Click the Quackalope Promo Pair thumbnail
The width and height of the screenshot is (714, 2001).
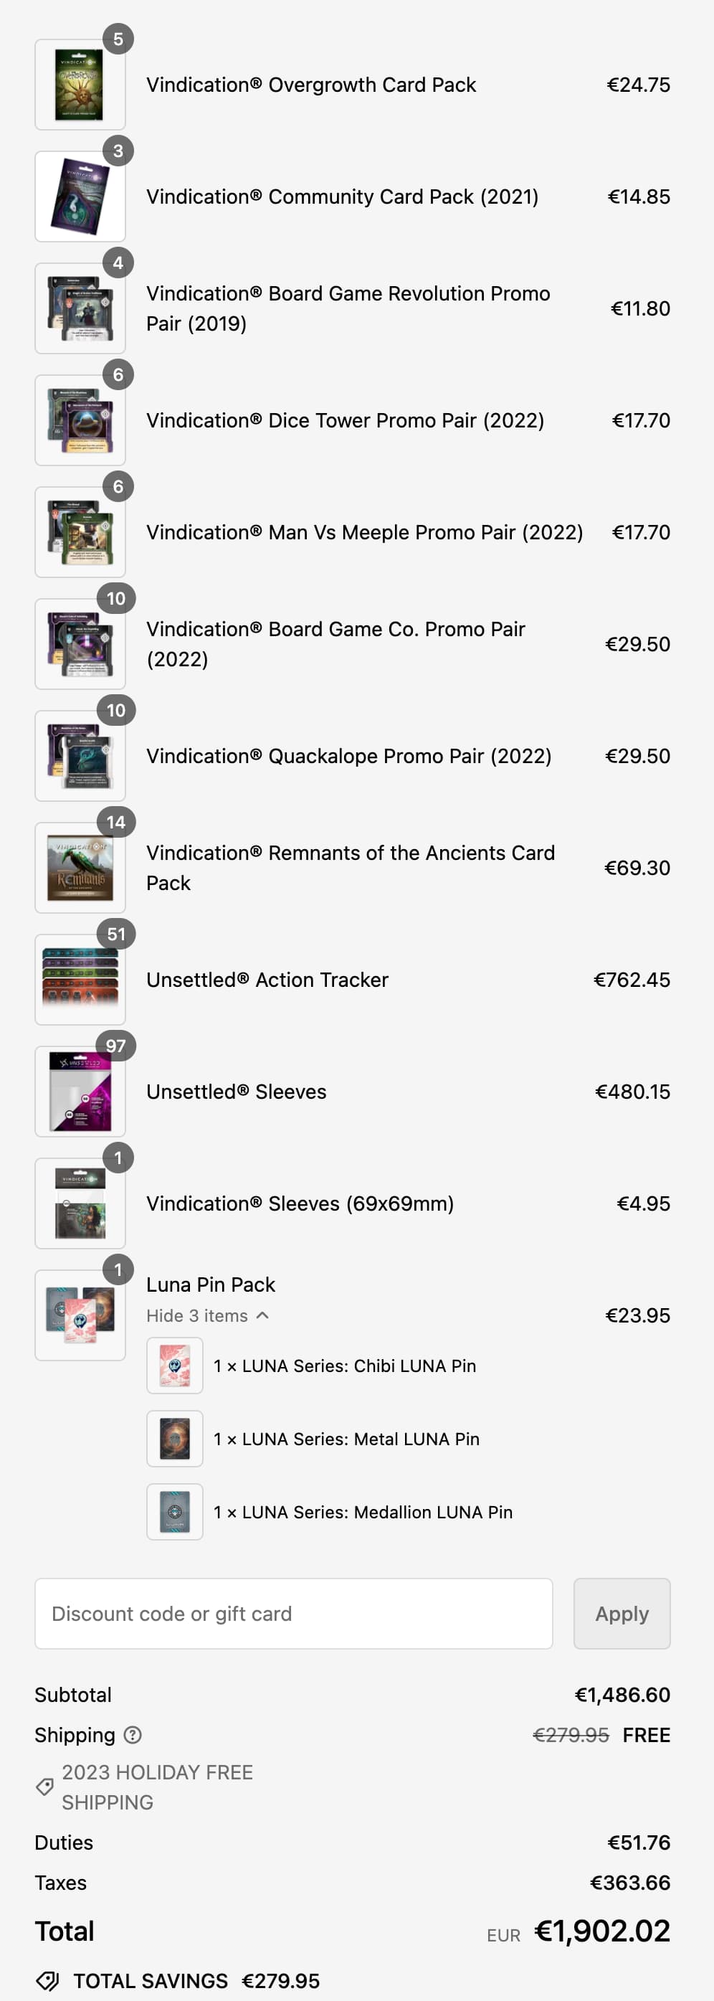(80, 756)
